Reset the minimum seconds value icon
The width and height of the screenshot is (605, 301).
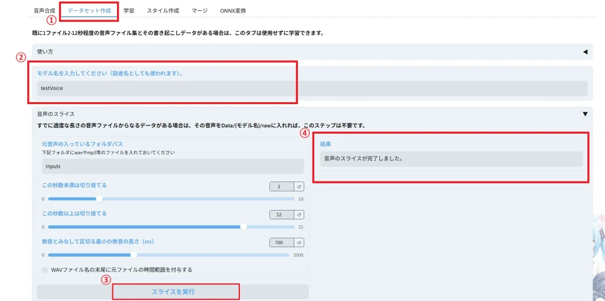[300, 187]
